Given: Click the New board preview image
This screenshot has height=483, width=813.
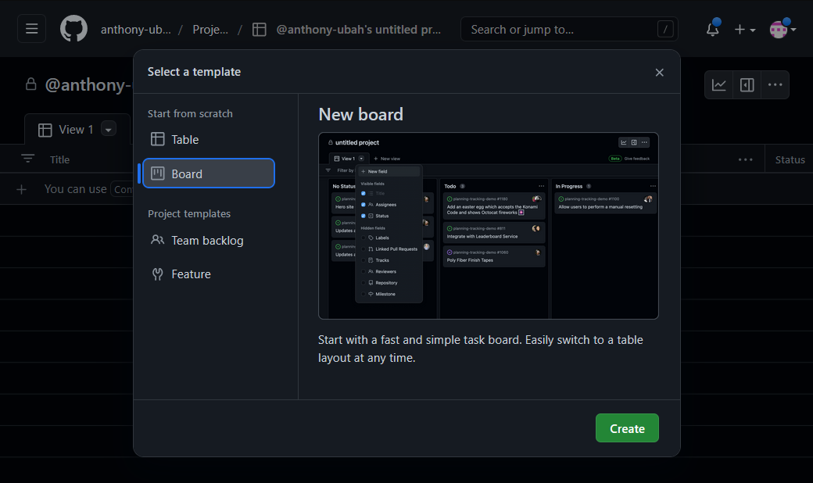Looking at the screenshot, I should [488, 226].
